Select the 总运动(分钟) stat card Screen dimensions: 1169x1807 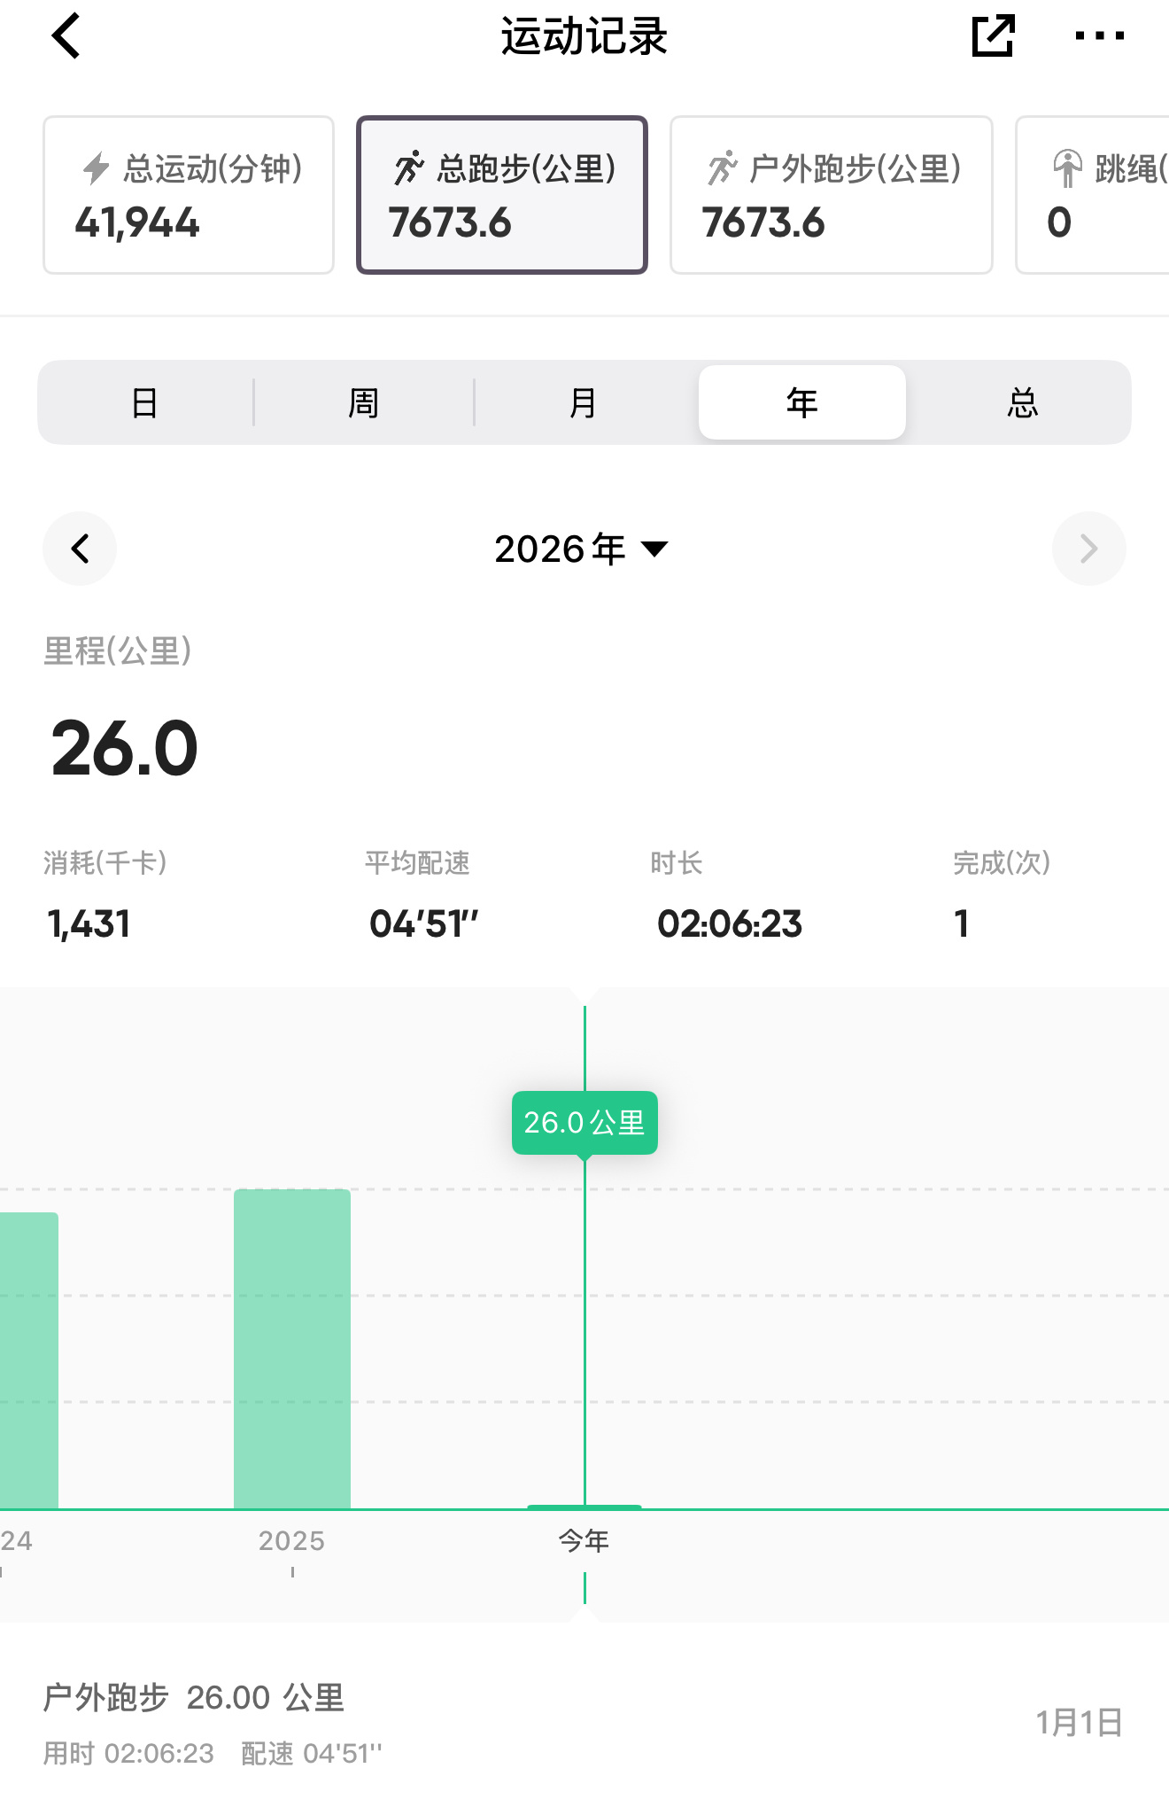189,195
